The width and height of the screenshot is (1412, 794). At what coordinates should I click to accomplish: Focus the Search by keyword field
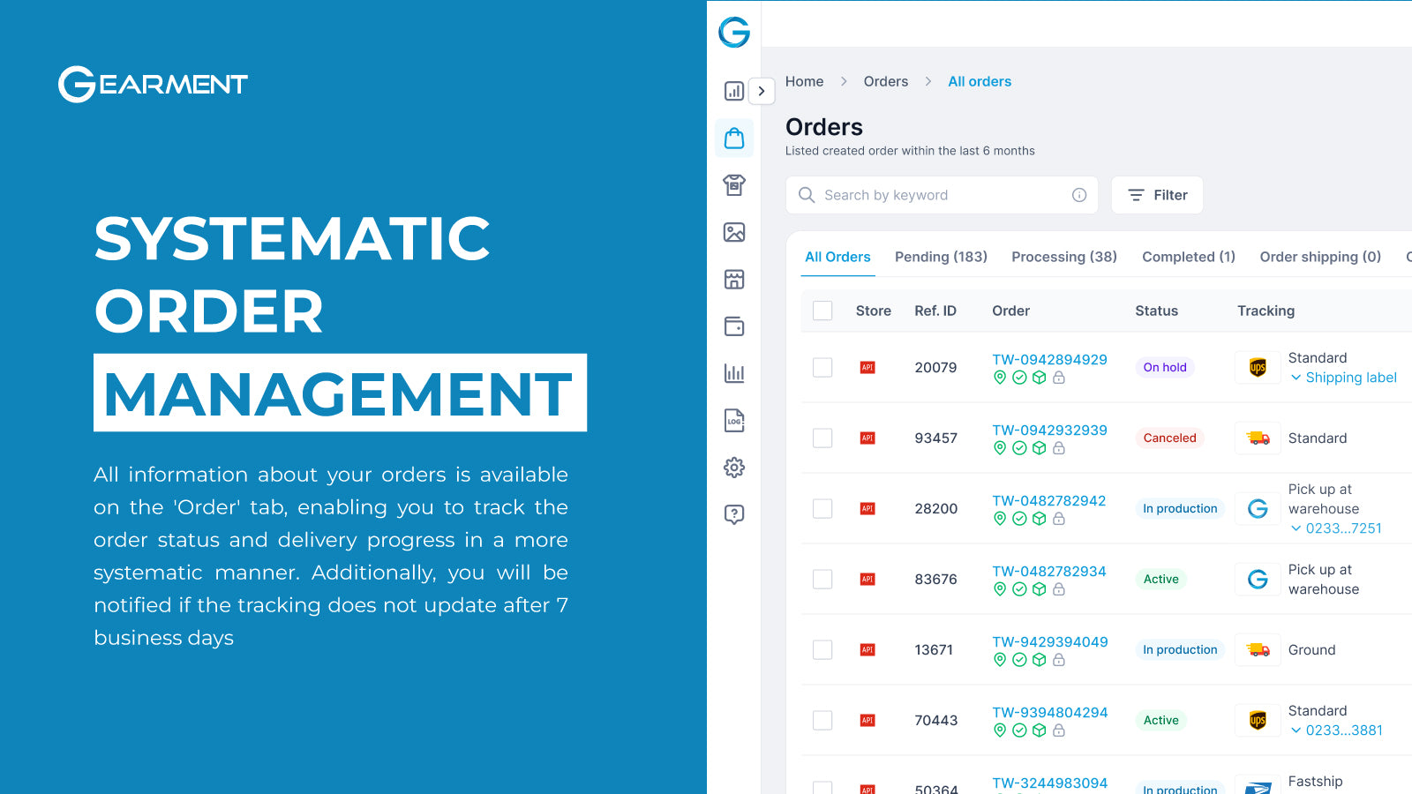click(942, 195)
